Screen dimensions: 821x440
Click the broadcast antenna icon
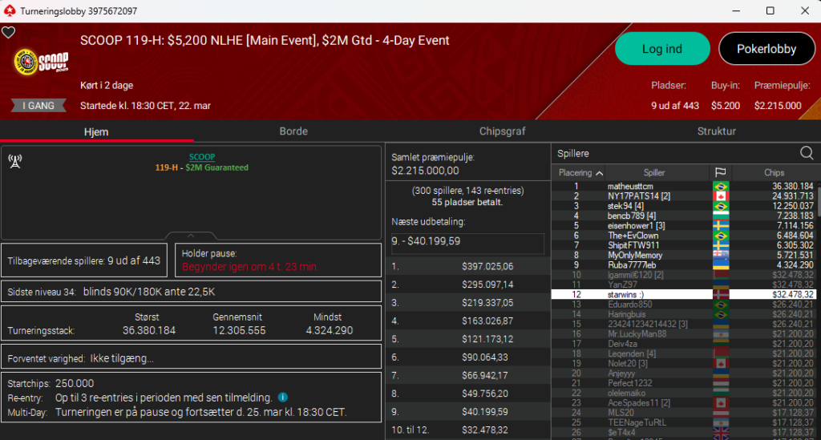14,161
